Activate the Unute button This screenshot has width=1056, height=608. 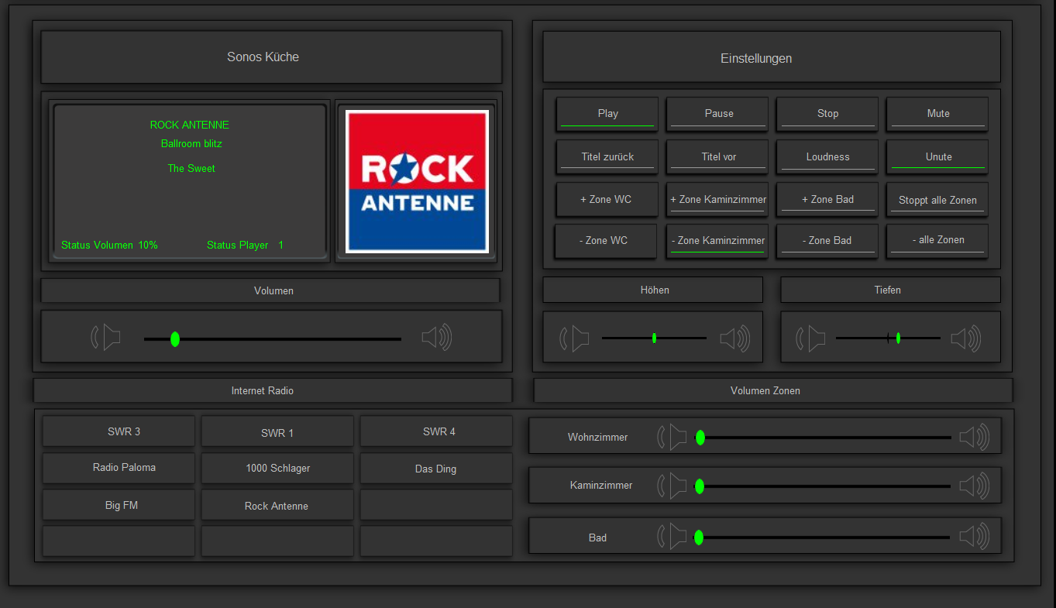(x=937, y=156)
